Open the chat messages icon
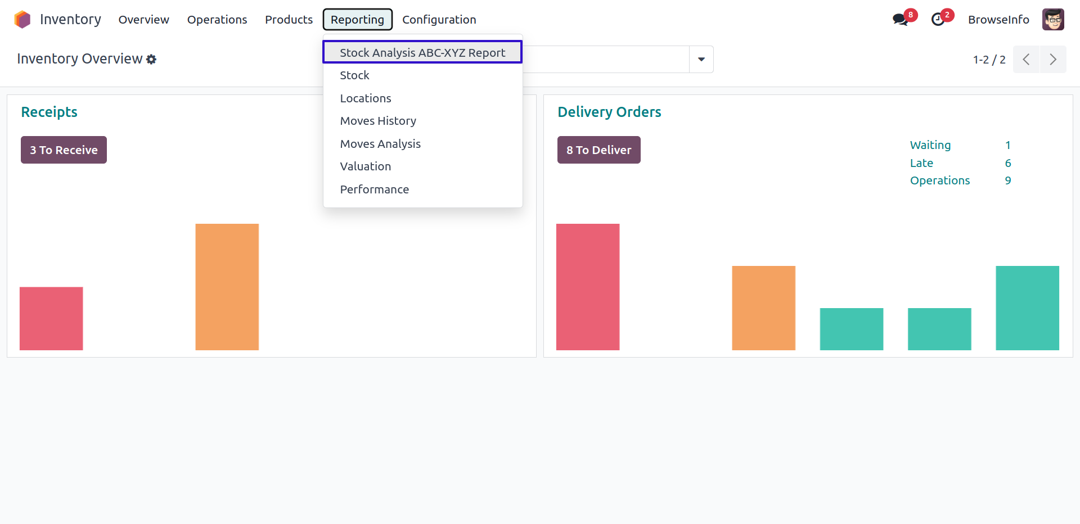This screenshot has height=524, width=1080. tap(901, 20)
